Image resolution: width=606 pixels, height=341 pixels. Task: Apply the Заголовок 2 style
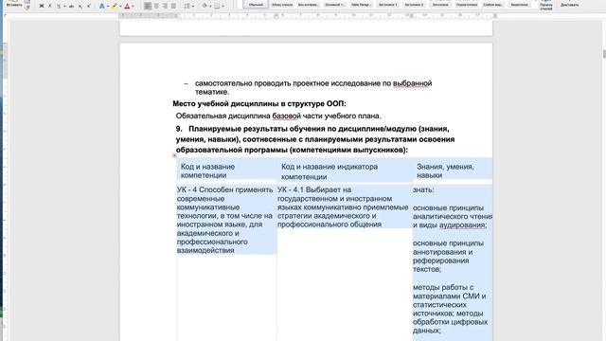[x=414, y=4]
